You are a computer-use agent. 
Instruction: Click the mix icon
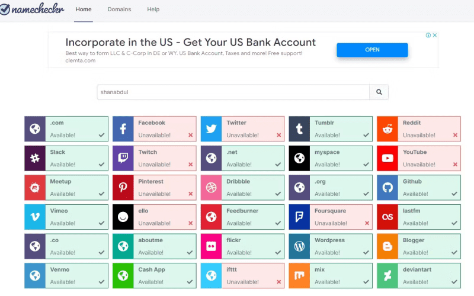pyautogui.click(x=299, y=275)
